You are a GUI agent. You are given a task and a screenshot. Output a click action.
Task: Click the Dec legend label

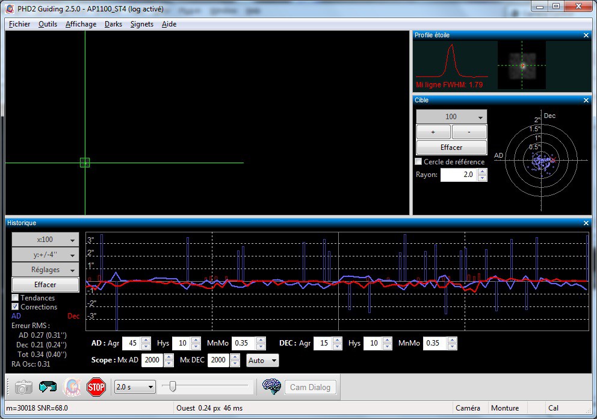(x=73, y=316)
